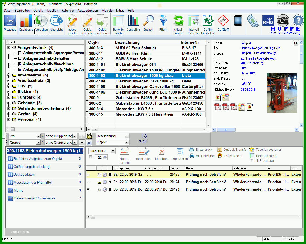
Task: Open Berichte Tabelle from the toolbar
Action: coord(118,25)
